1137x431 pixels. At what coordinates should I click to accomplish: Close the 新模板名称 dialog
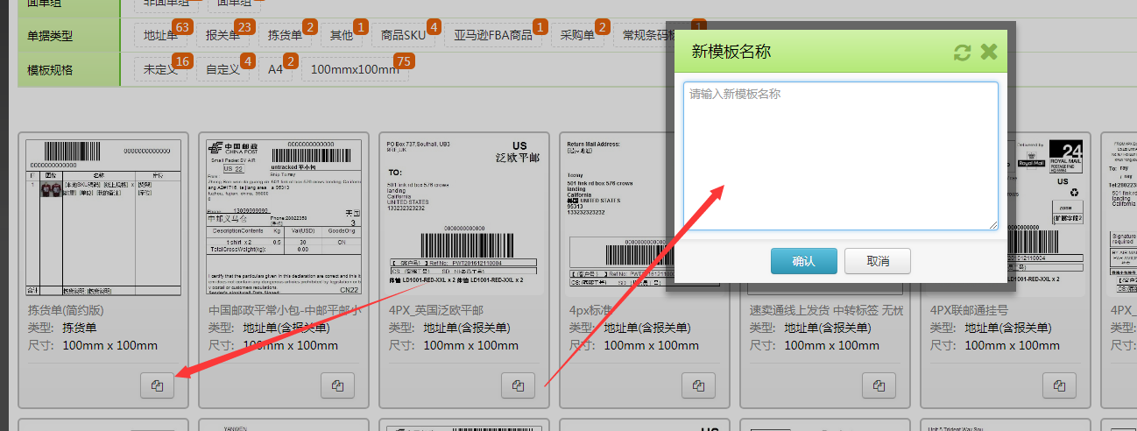[x=989, y=52]
